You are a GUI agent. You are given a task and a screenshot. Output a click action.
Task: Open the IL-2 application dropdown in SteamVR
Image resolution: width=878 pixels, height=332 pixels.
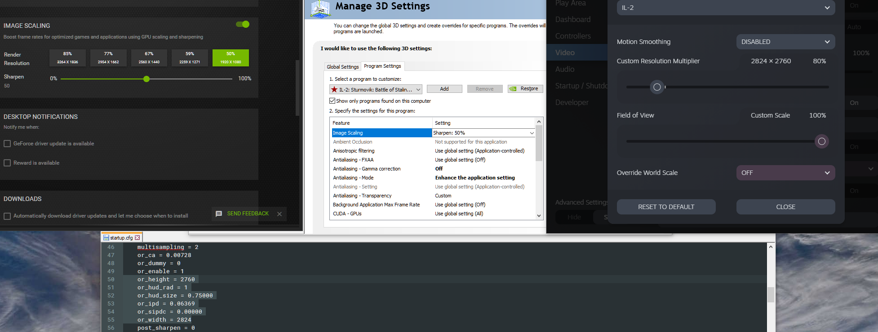[726, 8]
